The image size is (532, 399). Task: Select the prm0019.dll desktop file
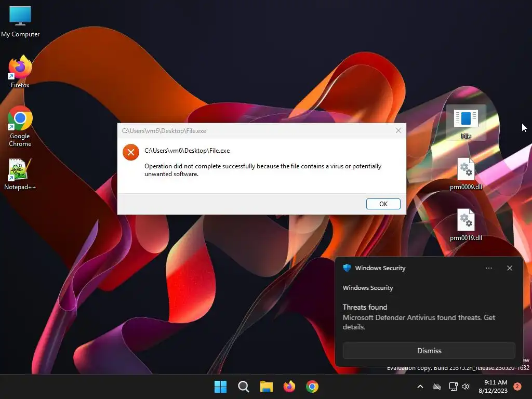pyautogui.click(x=466, y=225)
